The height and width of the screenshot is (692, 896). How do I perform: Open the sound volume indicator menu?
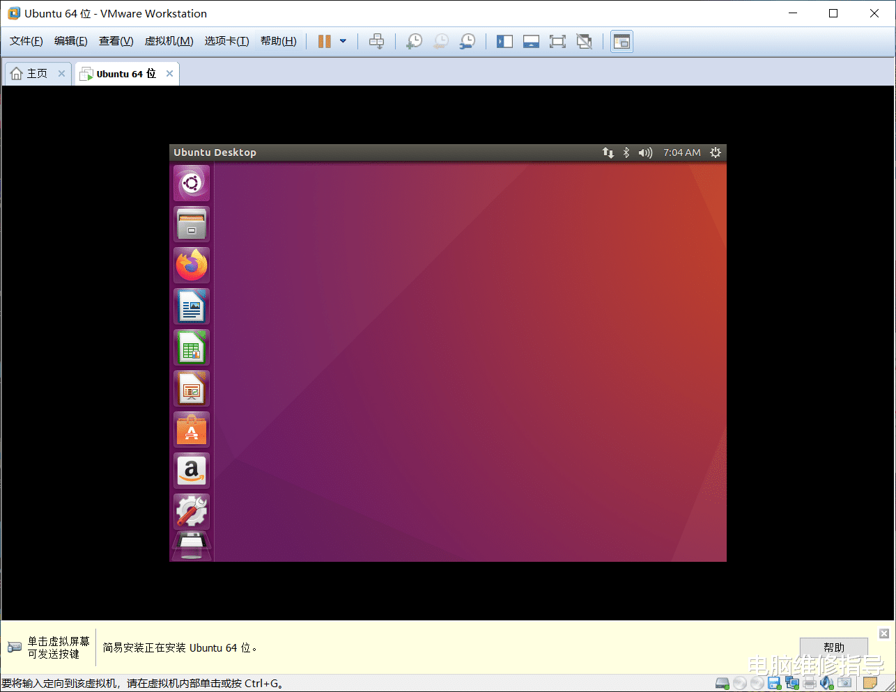645,152
